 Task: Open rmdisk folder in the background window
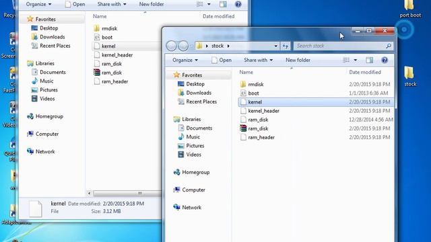click(109, 28)
